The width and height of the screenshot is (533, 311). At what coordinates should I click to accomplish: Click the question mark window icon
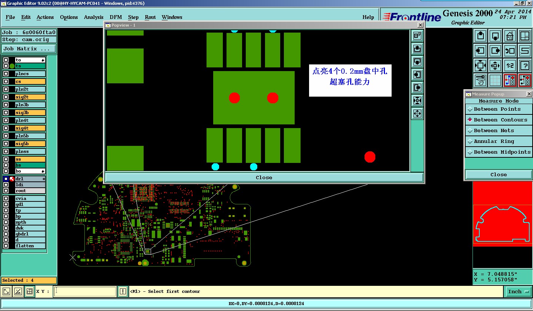(x=525, y=66)
